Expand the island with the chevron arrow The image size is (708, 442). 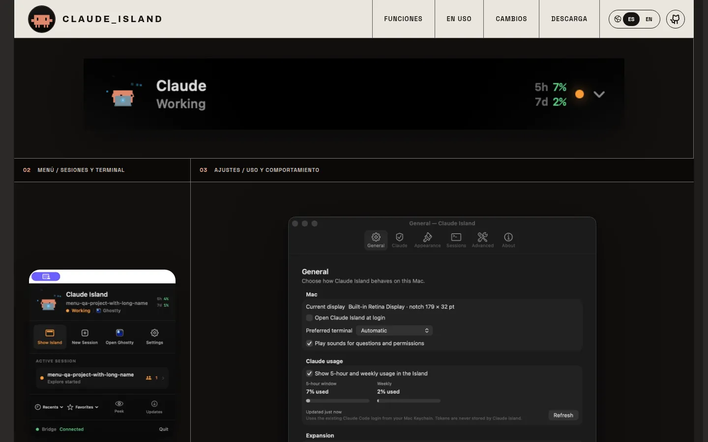pyautogui.click(x=599, y=94)
